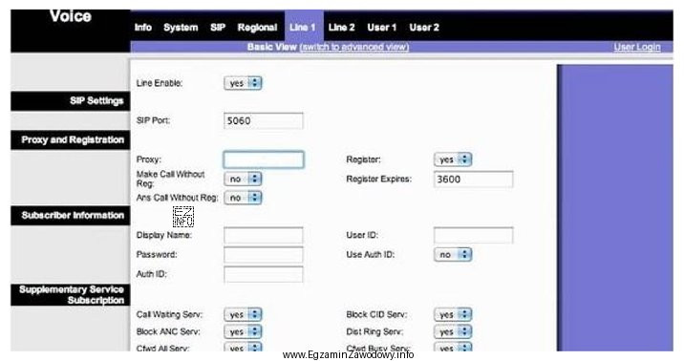This screenshot has width=684, height=361.
Task: Click the SIP Port field
Action: [264, 120]
